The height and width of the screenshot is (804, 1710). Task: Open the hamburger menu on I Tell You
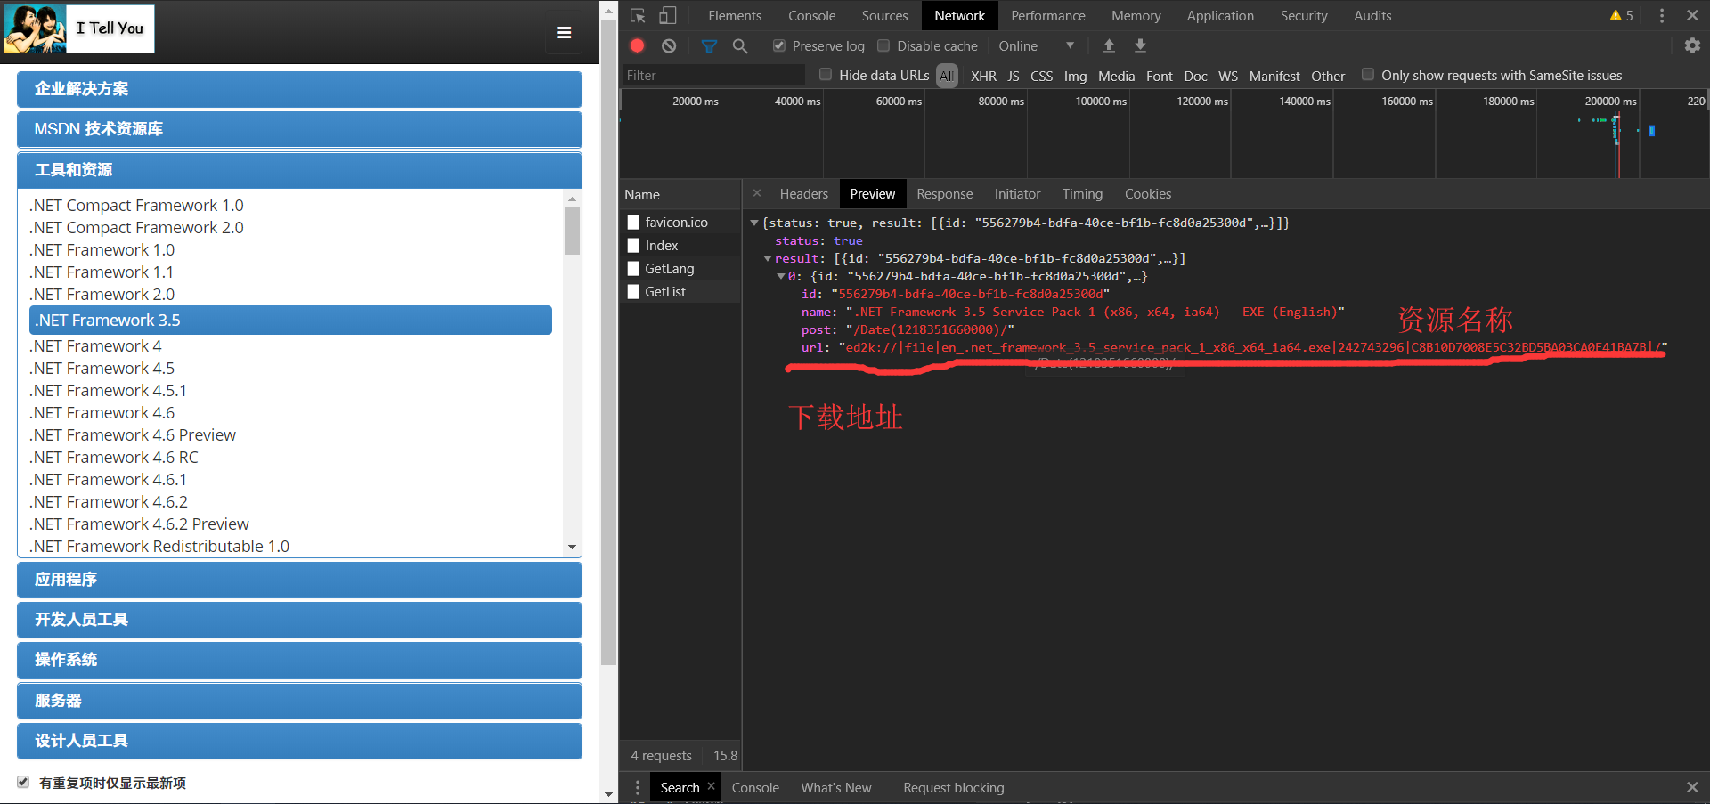pos(564,33)
